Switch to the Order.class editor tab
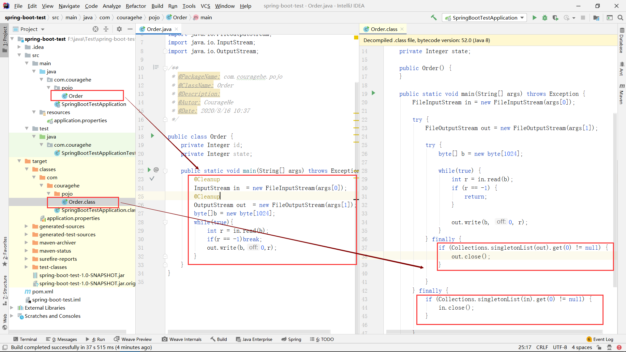Viewport: 626px width, 352px height. [384, 29]
